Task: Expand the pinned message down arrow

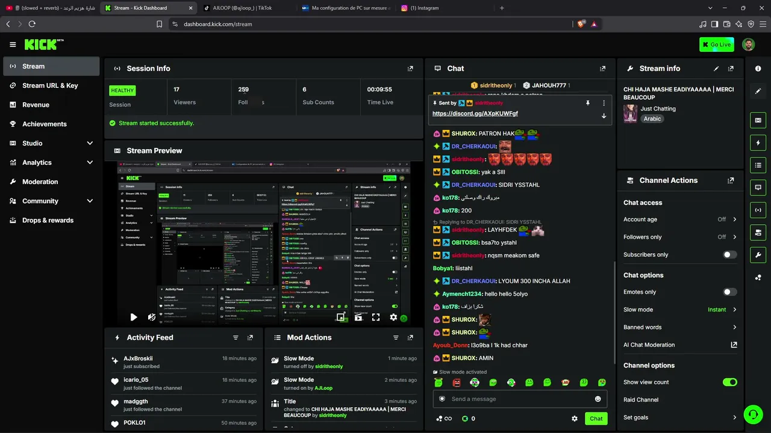Action: 604,115
